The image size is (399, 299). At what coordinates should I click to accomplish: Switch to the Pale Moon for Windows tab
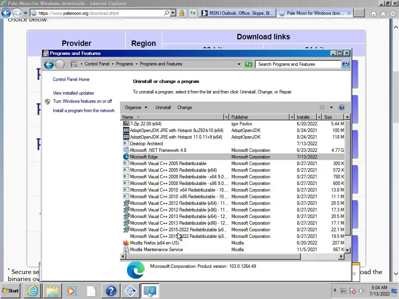click(x=315, y=13)
